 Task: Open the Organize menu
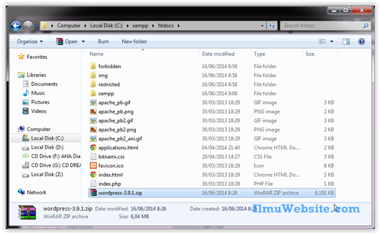30,41
